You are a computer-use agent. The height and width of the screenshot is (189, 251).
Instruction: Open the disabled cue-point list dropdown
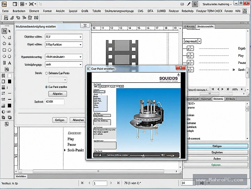(x=58, y=80)
